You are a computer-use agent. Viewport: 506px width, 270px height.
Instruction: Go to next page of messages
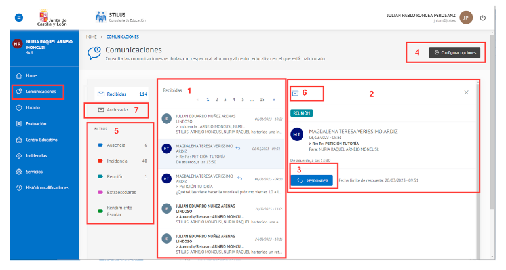click(273, 100)
